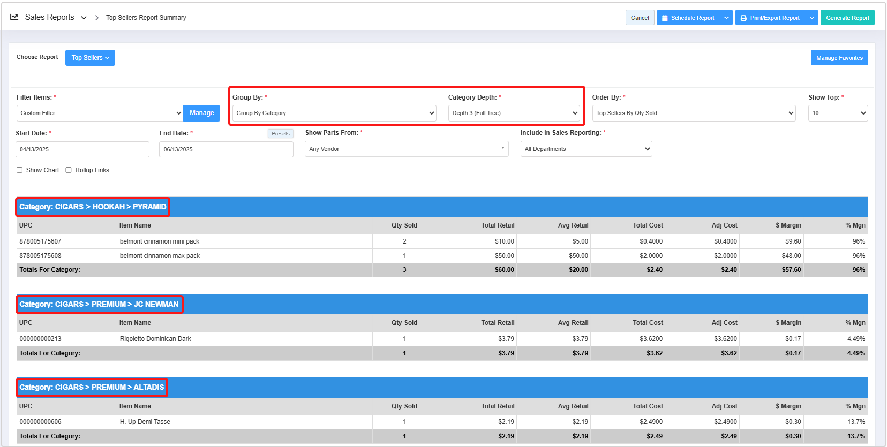
Task: Click the Sales Reports chart icon
Action: tap(14, 17)
